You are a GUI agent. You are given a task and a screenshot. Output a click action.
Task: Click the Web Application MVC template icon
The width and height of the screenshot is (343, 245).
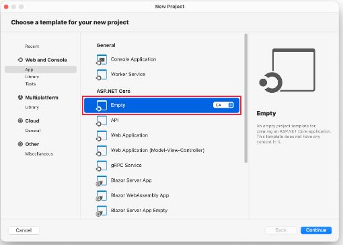coord(102,151)
